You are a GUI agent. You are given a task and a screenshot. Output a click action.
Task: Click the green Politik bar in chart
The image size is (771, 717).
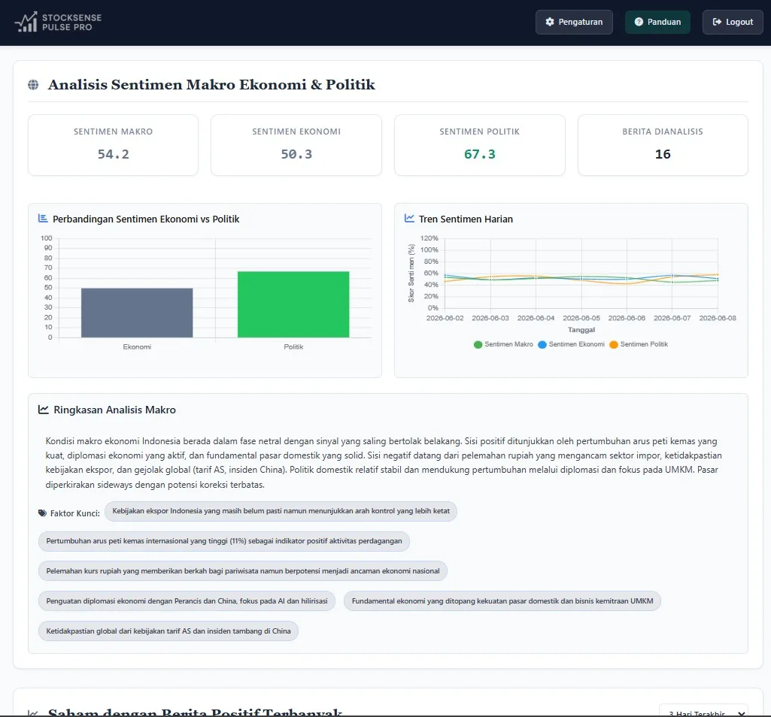coord(293,304)
